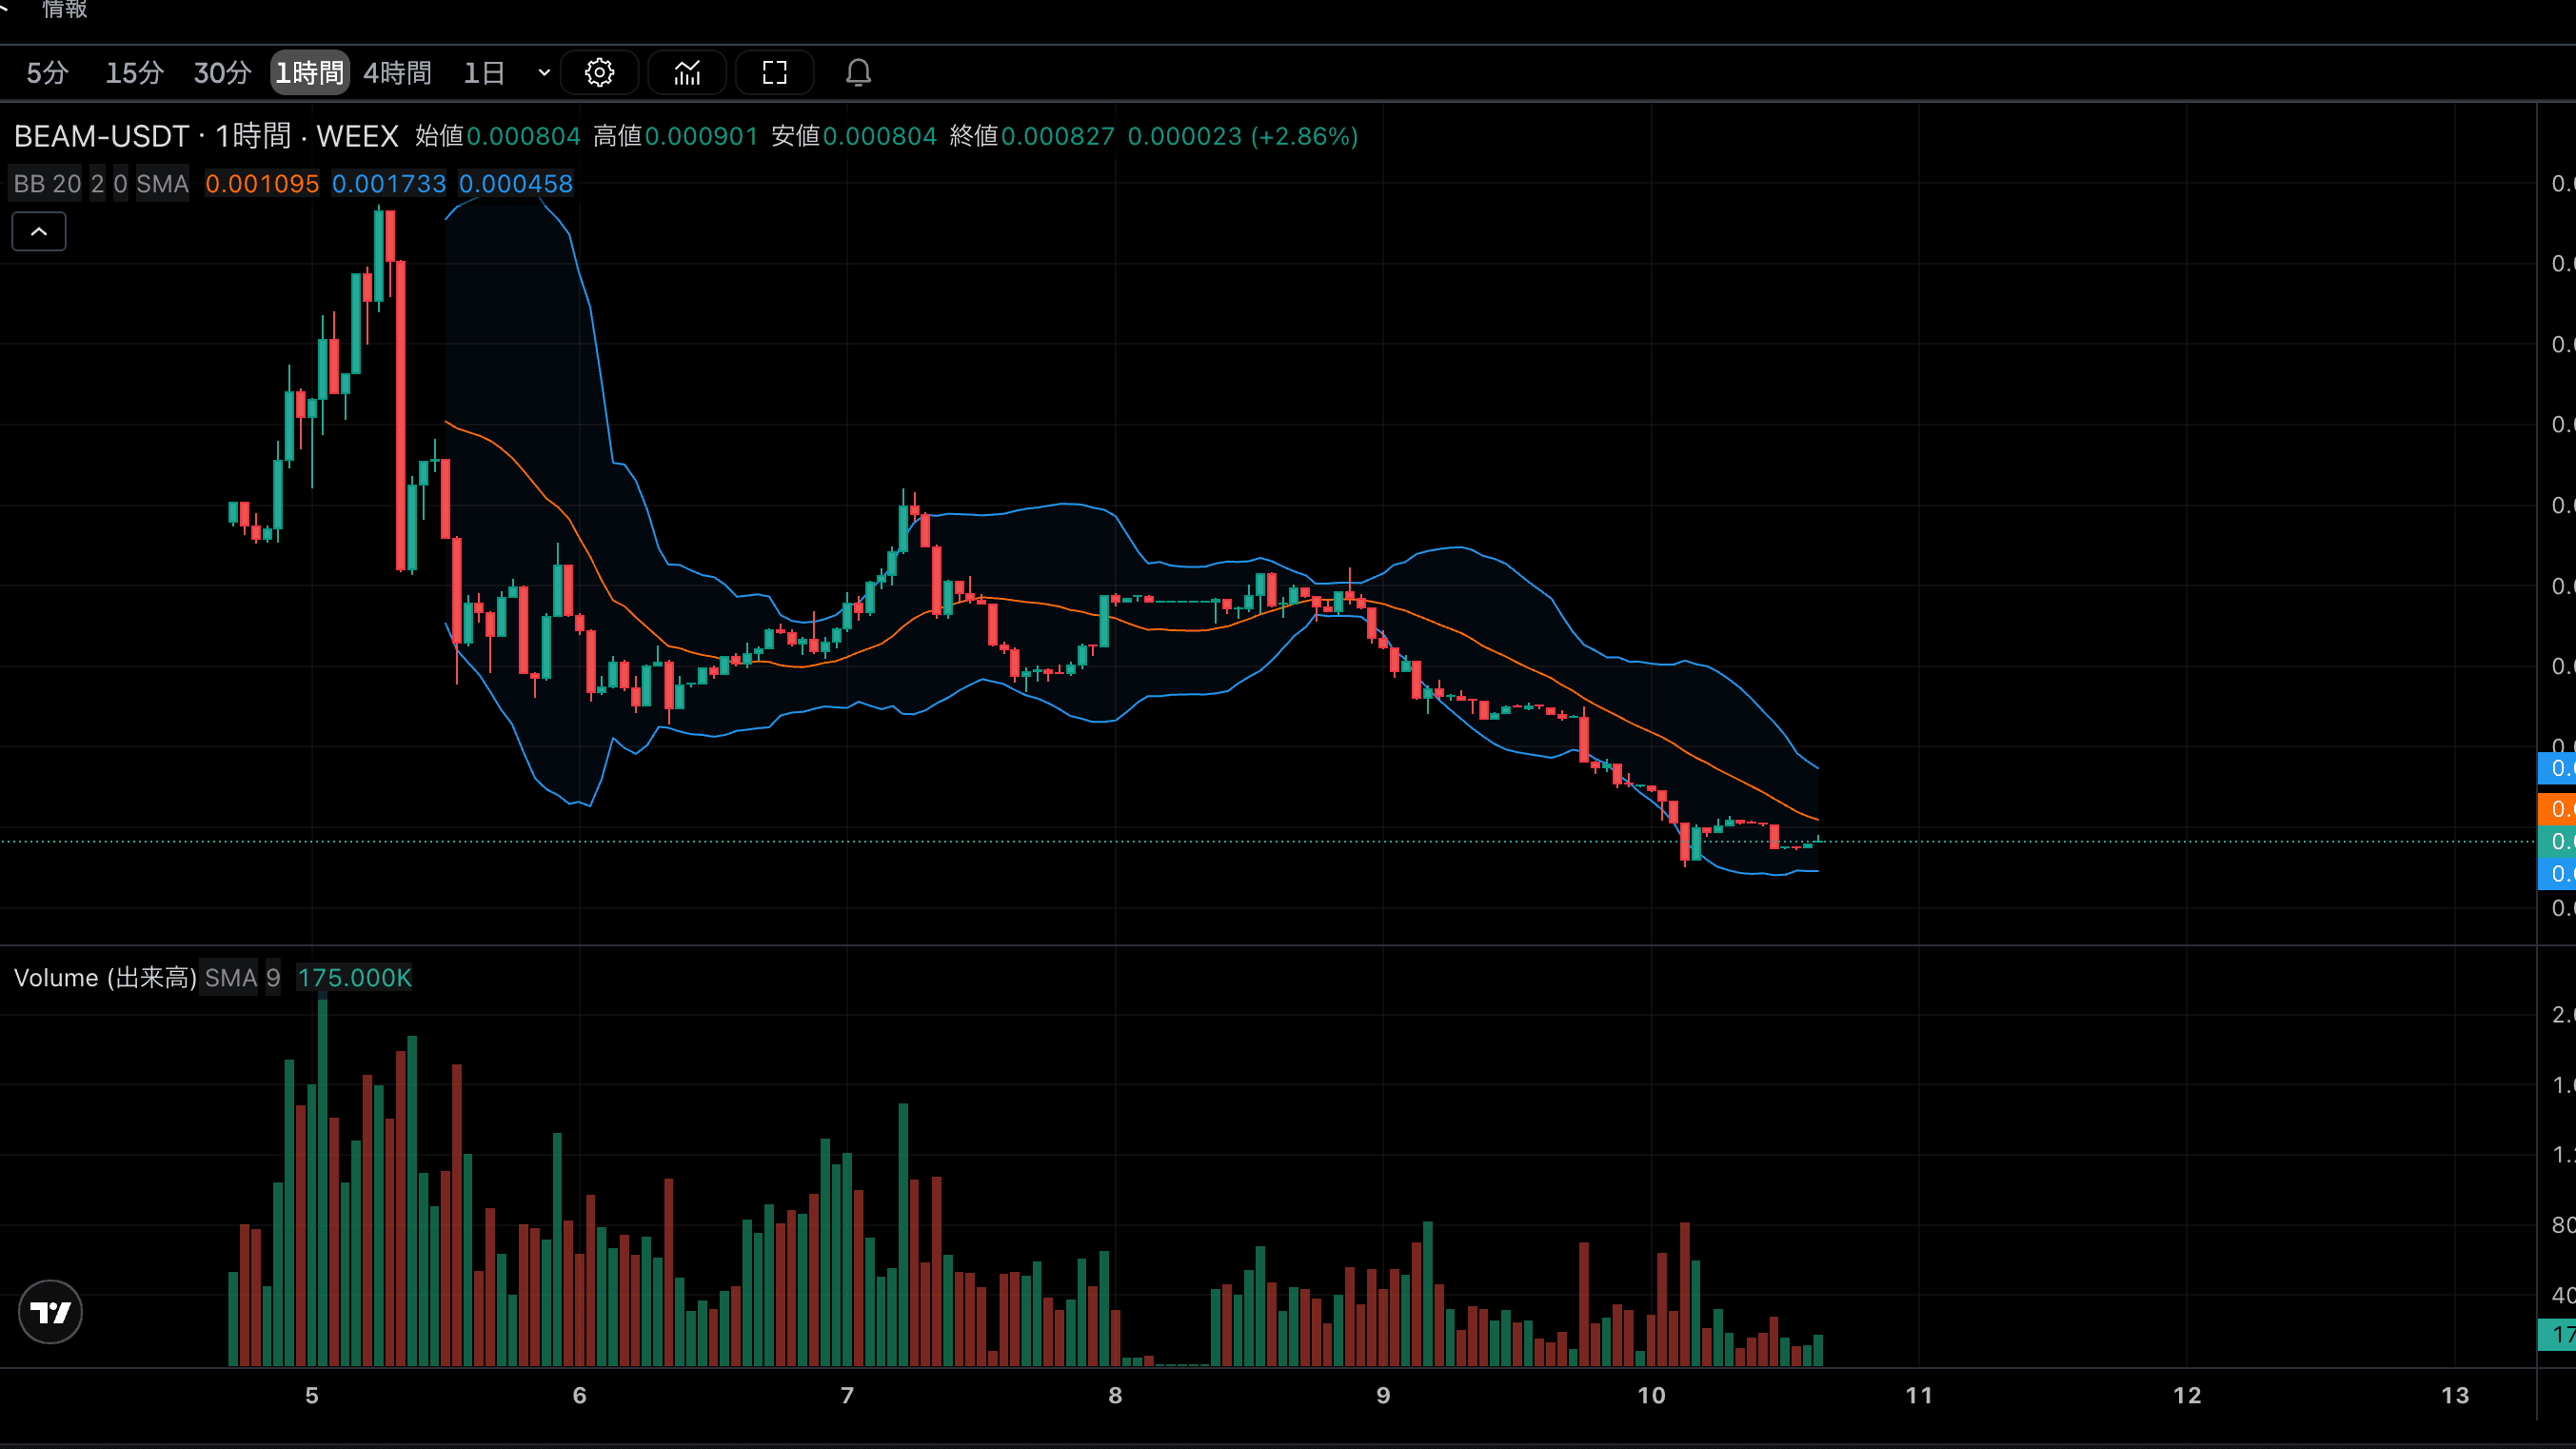This screenshot has height=1449, width=2576.
Task: Click the 情報 tab at top
Action: pyautogui.click(x=65, y=10)
